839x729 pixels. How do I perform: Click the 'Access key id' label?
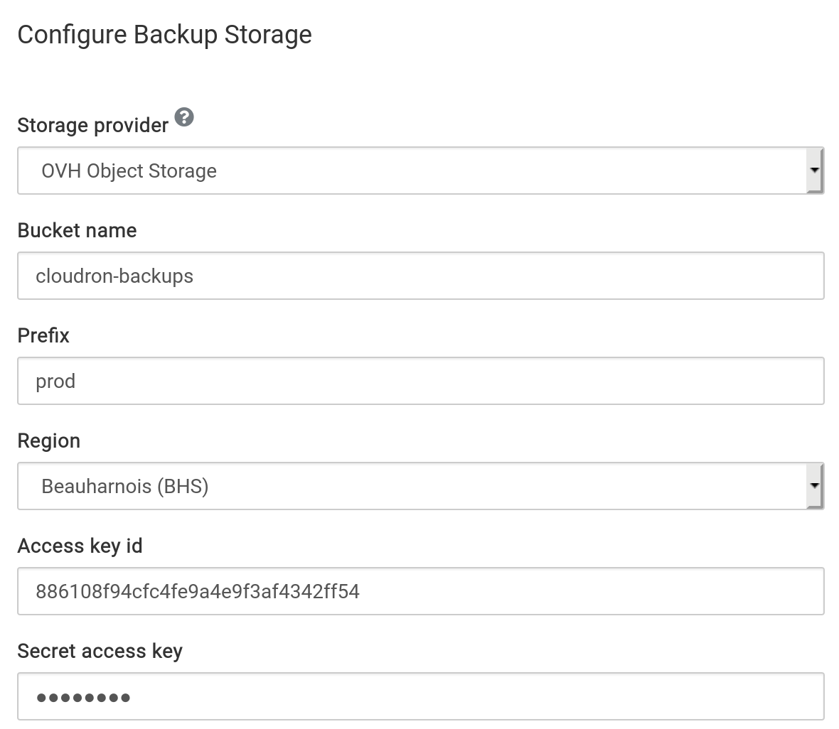pos(80,546)
